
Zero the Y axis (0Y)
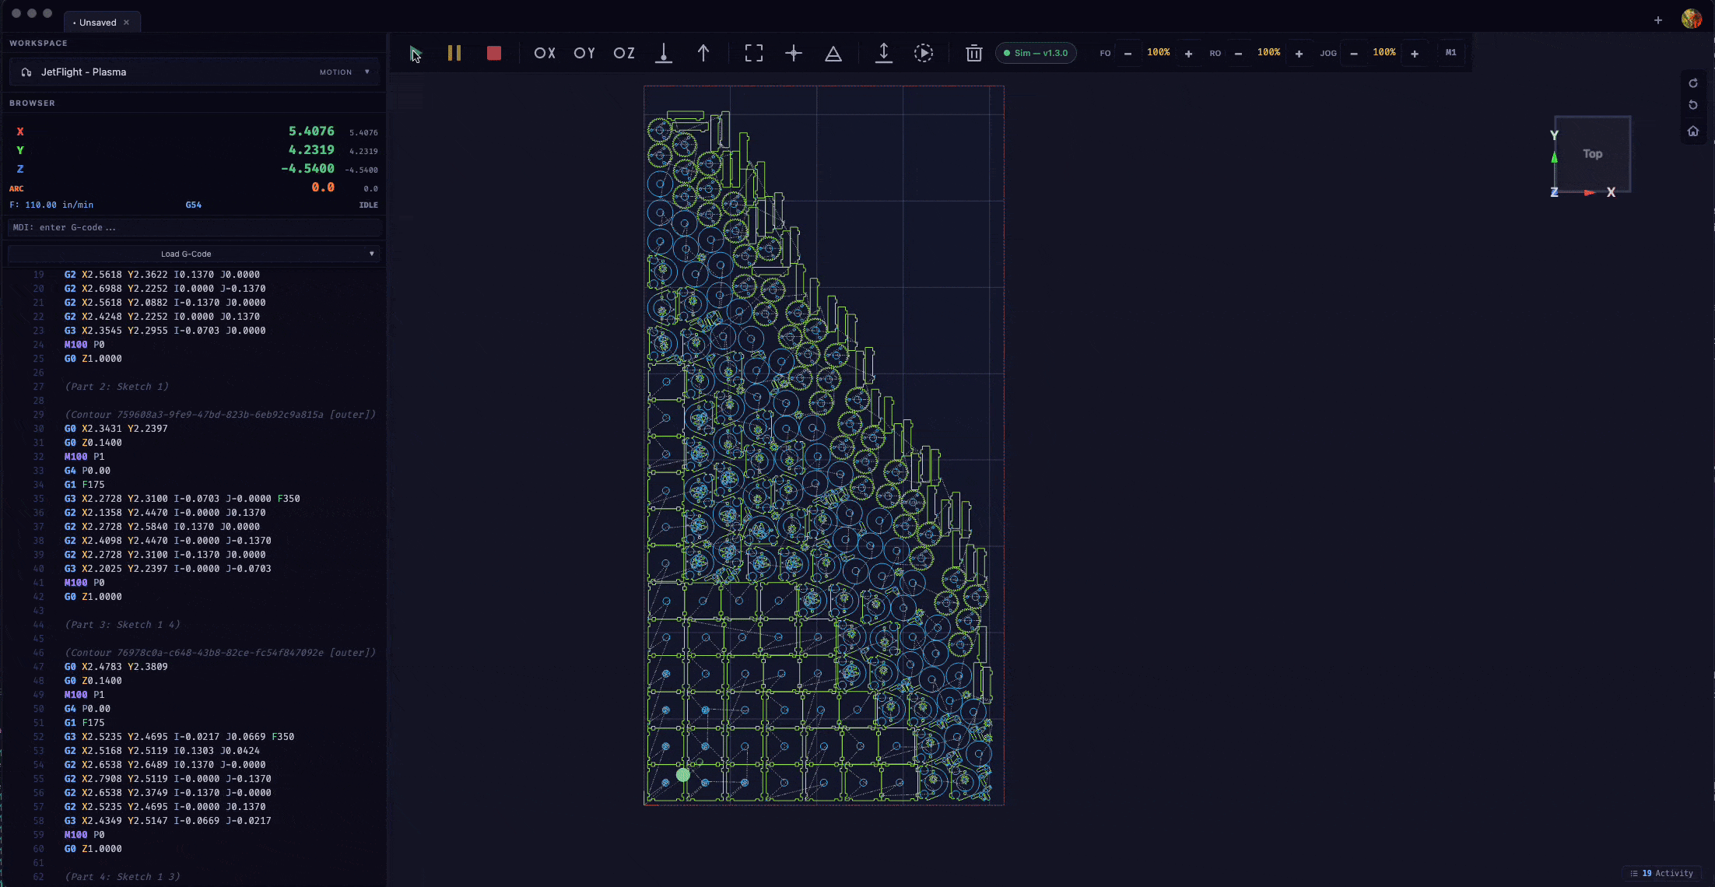584,53
